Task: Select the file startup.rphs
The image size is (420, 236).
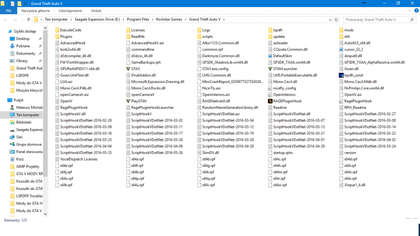Action: tap(281, 153)
